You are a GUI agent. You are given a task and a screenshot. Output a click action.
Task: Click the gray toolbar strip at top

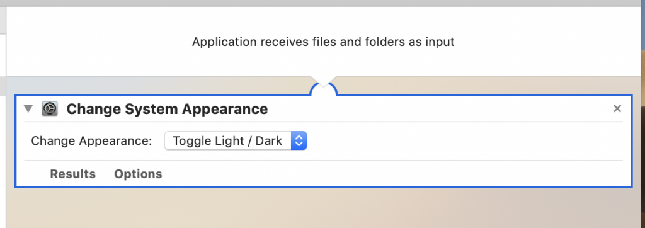click(322, 3)
